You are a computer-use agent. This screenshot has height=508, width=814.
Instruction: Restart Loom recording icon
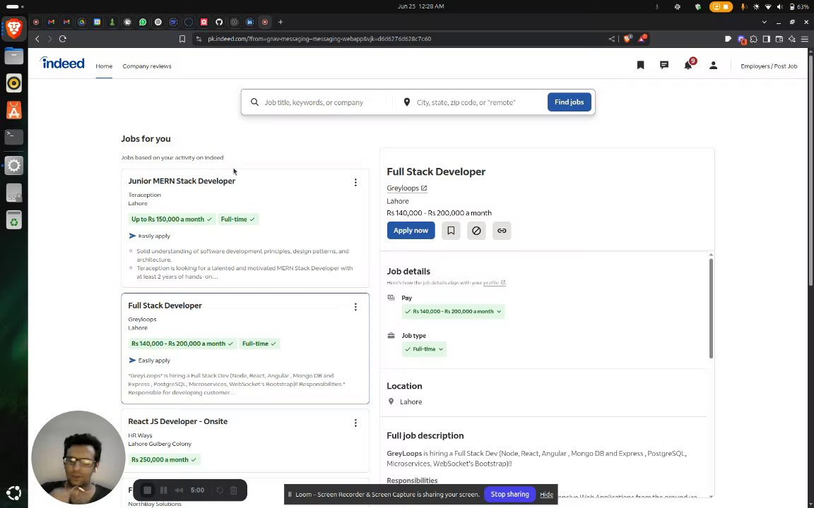point(220,490)
